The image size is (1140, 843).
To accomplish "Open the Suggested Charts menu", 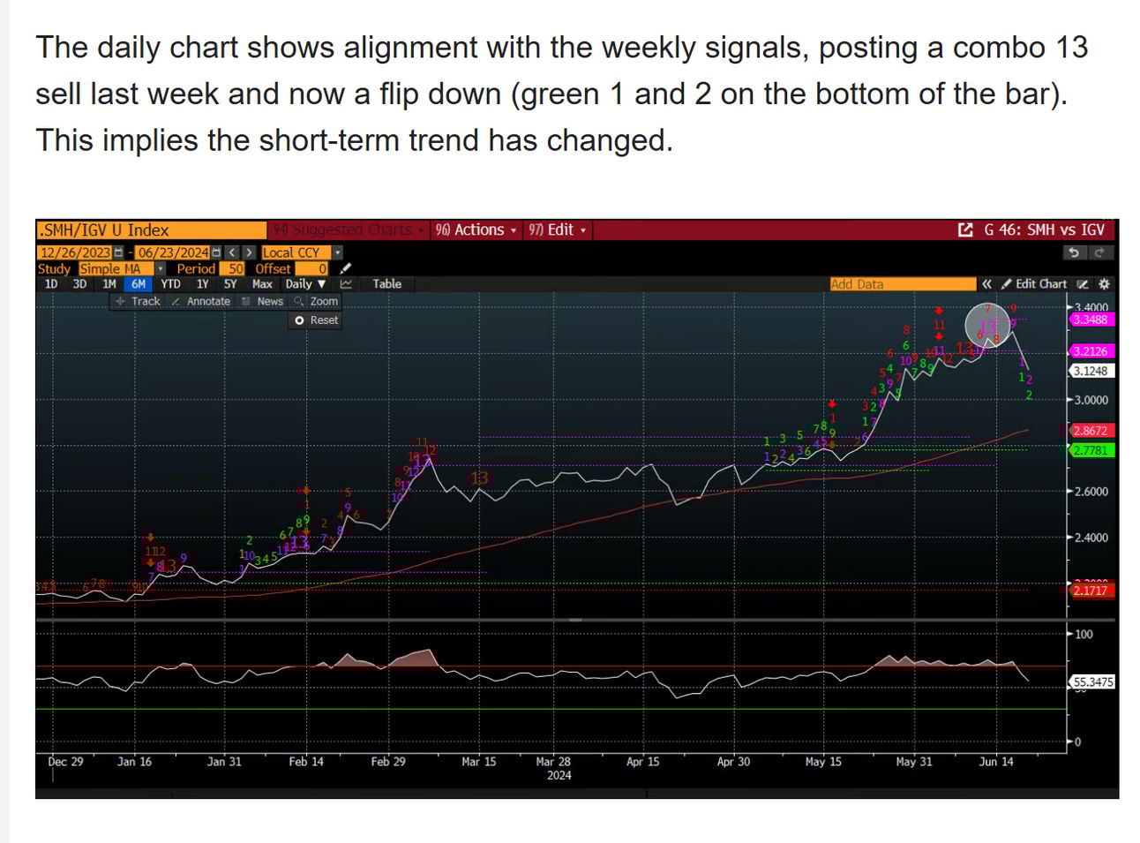I will click(348, 230).
